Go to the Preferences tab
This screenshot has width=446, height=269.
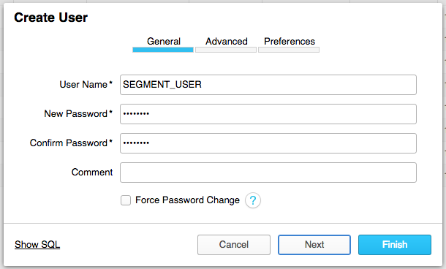tap(290, 42)
